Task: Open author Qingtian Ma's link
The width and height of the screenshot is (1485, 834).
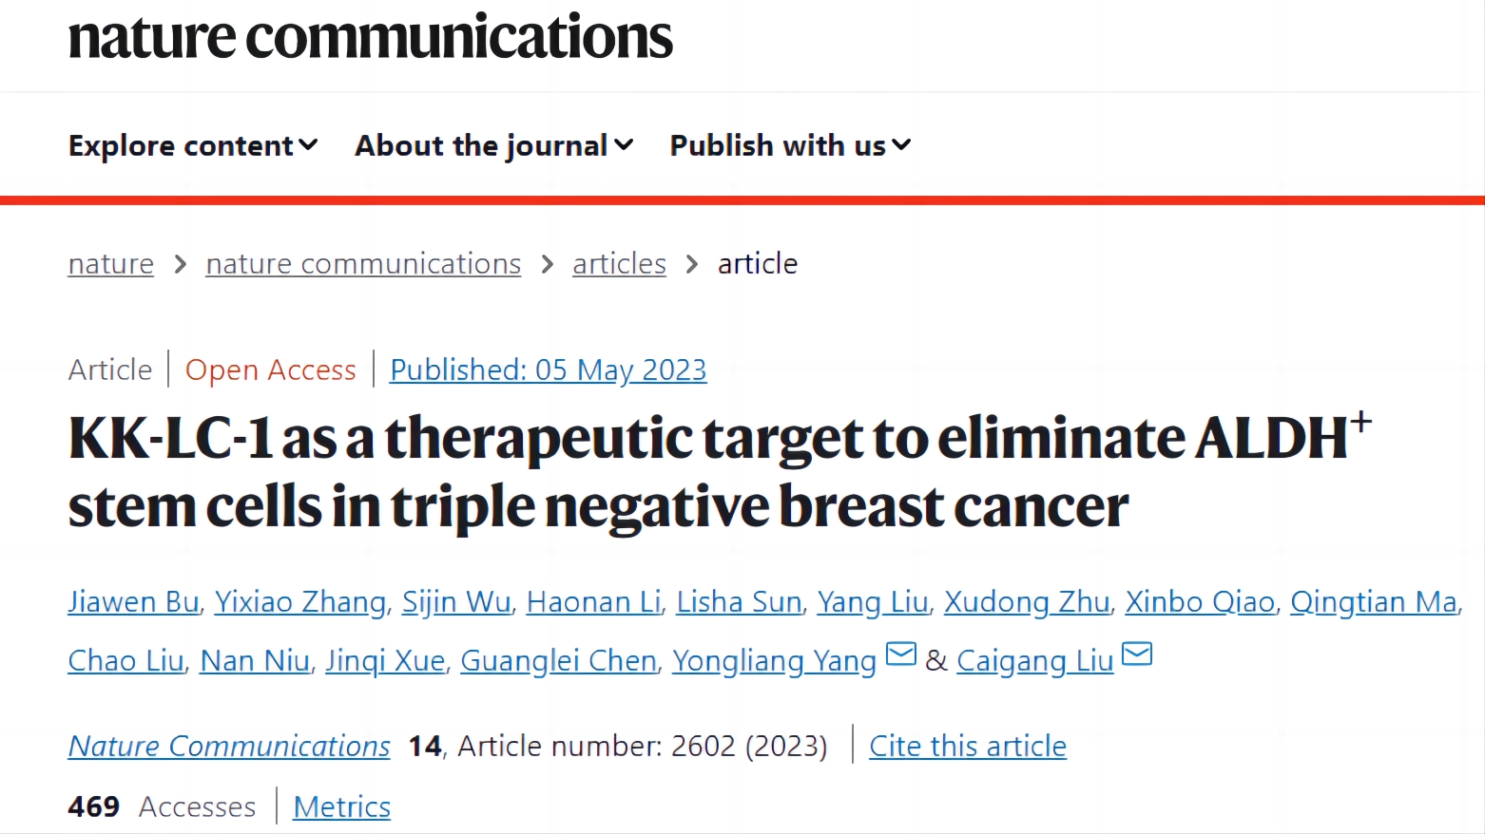Action: (1374, 602)
